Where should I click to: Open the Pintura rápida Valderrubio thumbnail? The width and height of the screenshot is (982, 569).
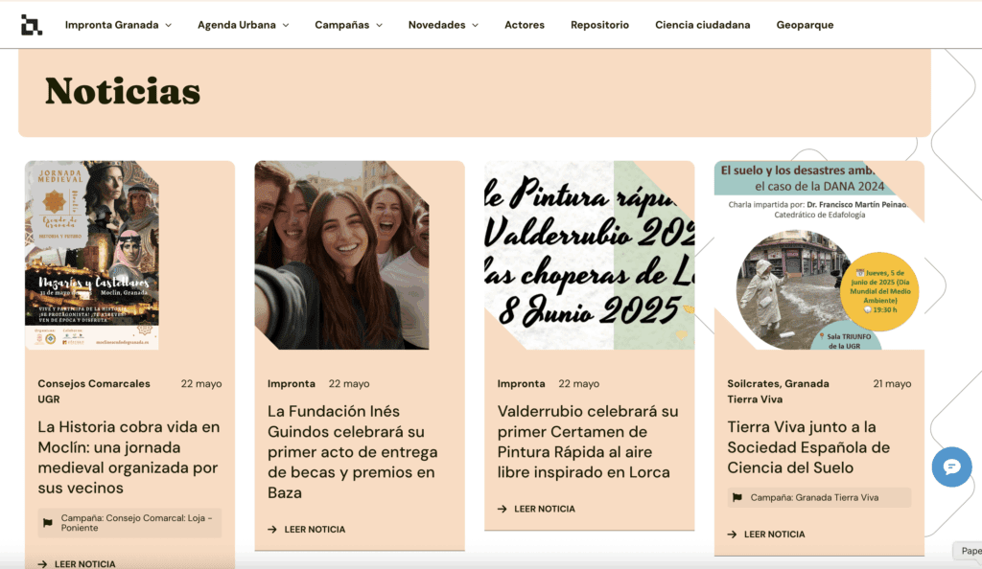tap(590, 255)
